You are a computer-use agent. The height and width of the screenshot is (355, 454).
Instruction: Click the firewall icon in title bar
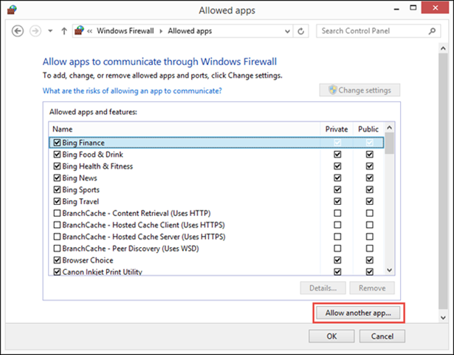[x=12, y=10]
